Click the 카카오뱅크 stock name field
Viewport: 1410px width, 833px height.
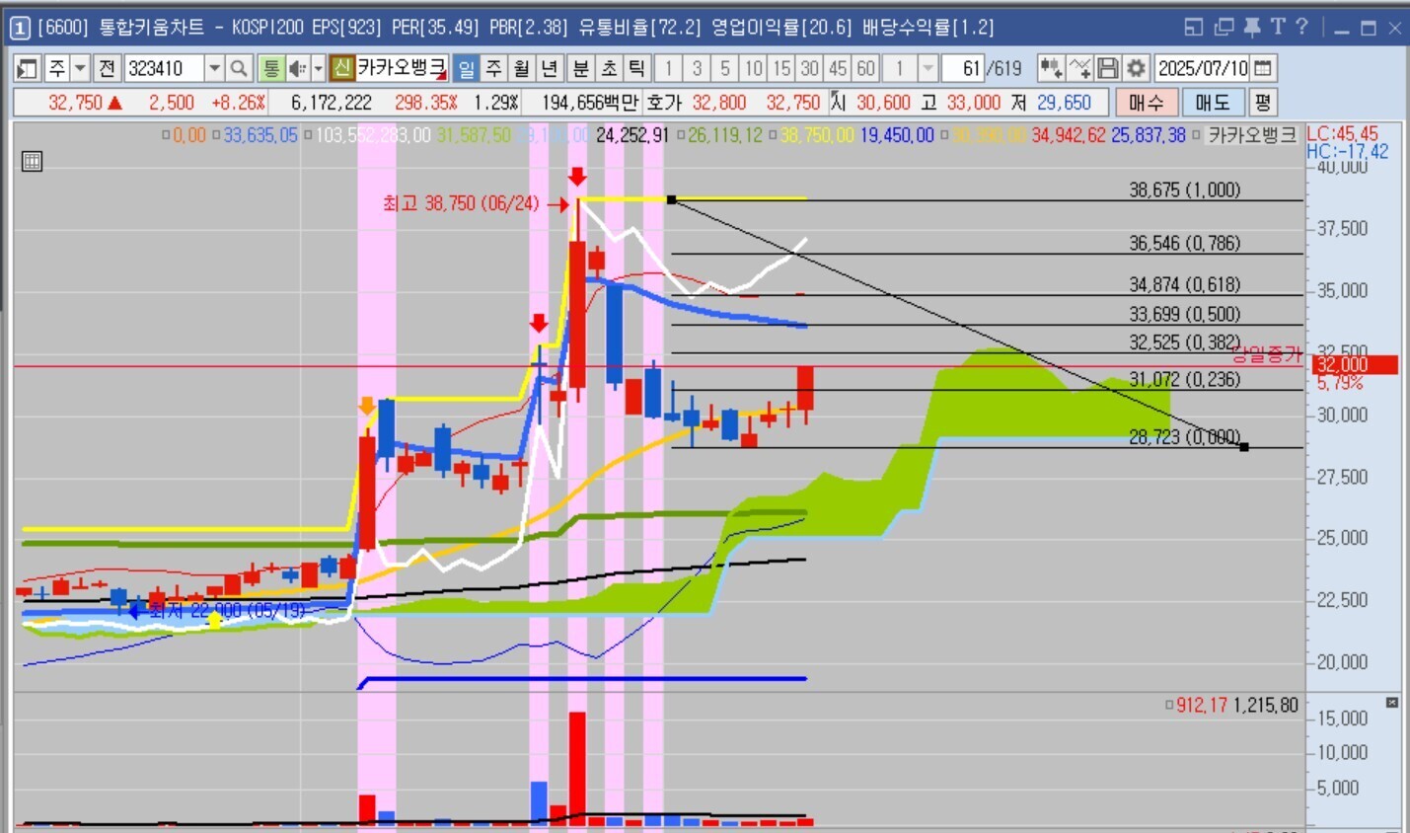[402, 68]
